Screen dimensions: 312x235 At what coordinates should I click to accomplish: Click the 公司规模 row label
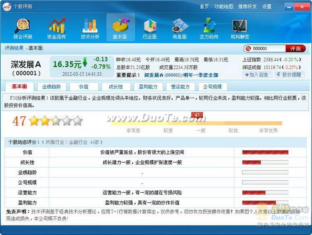coord(27,182)
